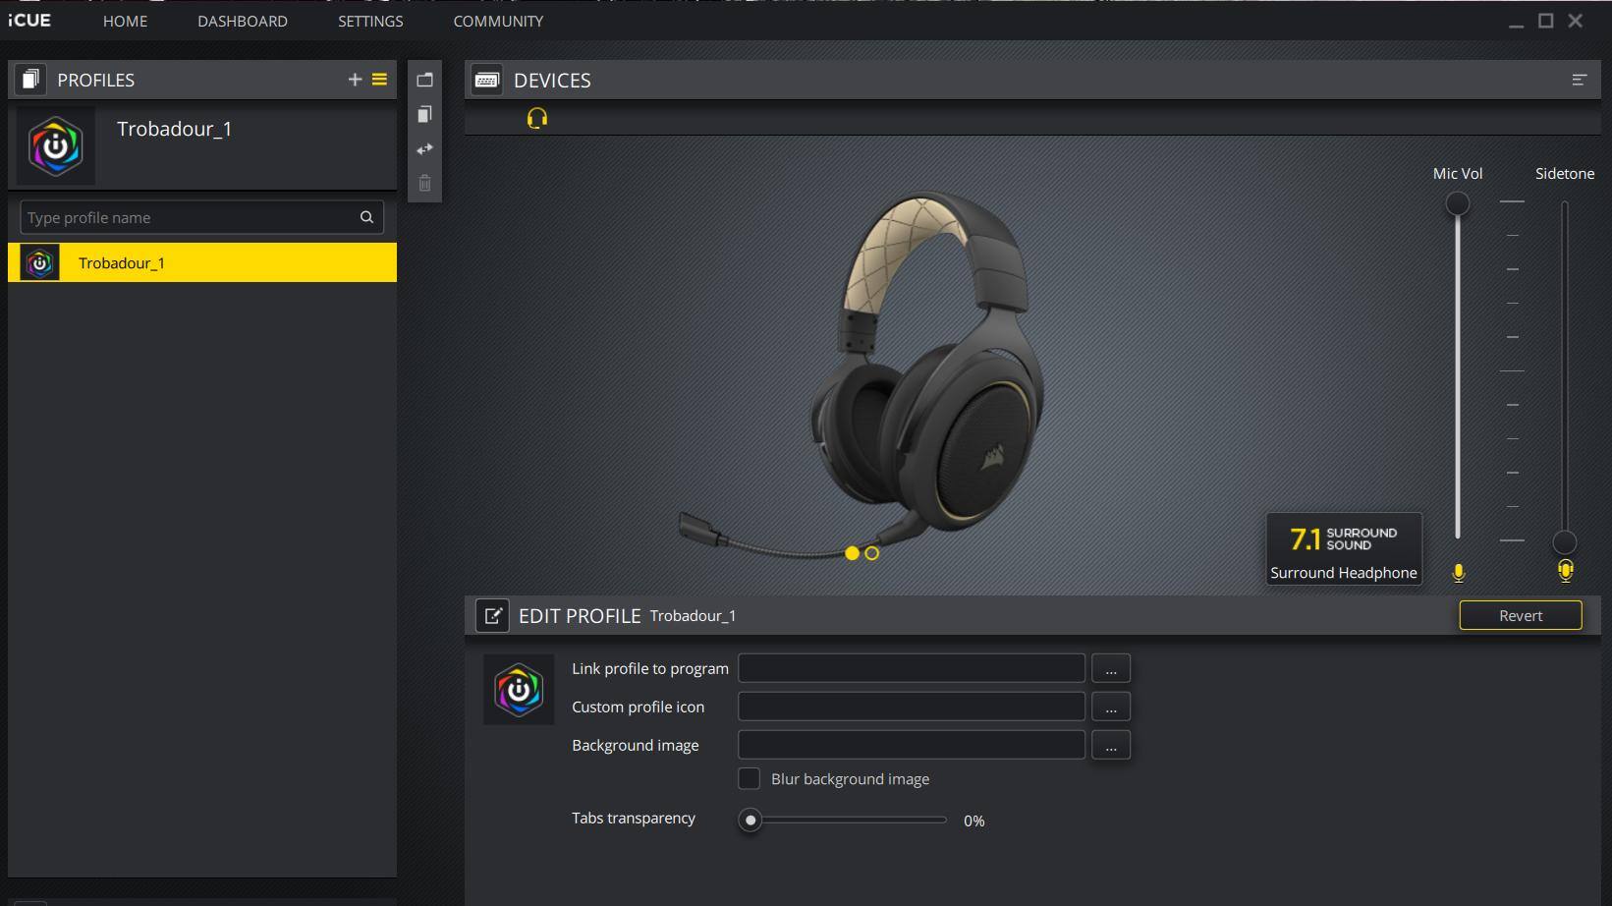Toggle the sidetone microphone icon

tap(1565, 571)
